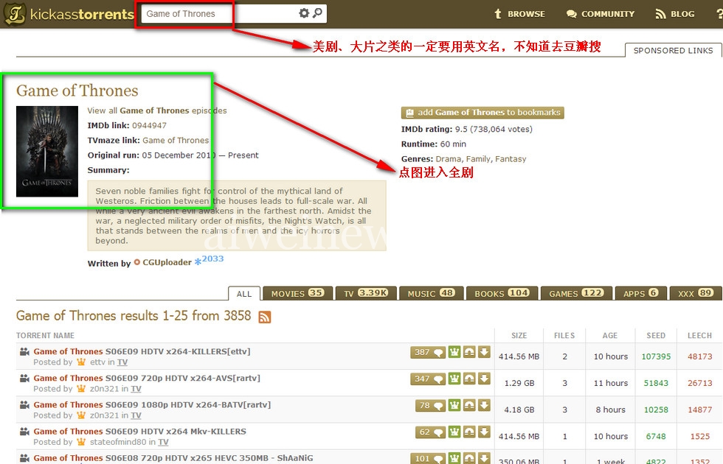Click verified crown icon on KILLERS[ettv] row
This screenshot has height=464, width=723.
click(x=454, y=352)
